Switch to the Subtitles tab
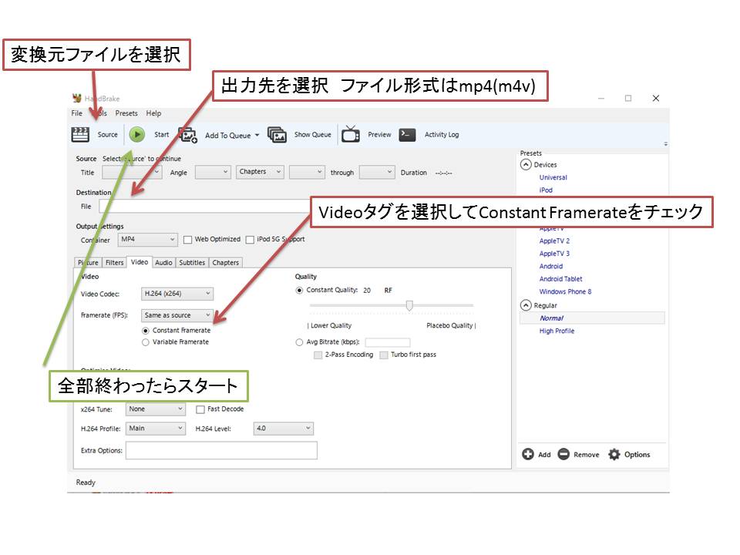 (192, 262)
